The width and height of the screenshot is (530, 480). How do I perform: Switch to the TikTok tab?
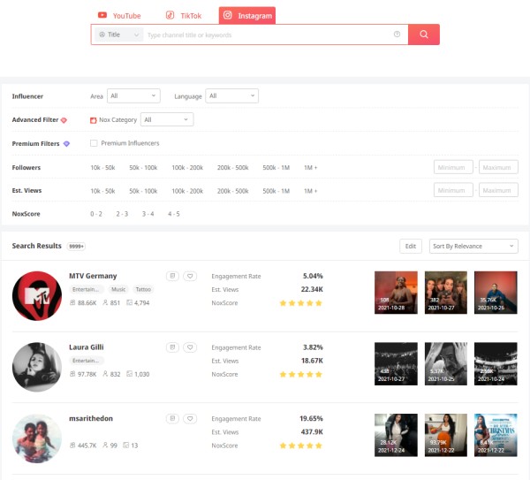183,15
